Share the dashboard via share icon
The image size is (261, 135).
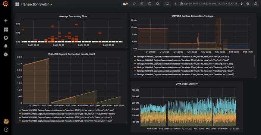(142, 4)
